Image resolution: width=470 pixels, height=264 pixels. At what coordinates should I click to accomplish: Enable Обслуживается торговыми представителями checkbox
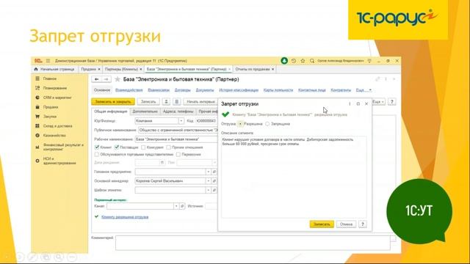point(97,155)
